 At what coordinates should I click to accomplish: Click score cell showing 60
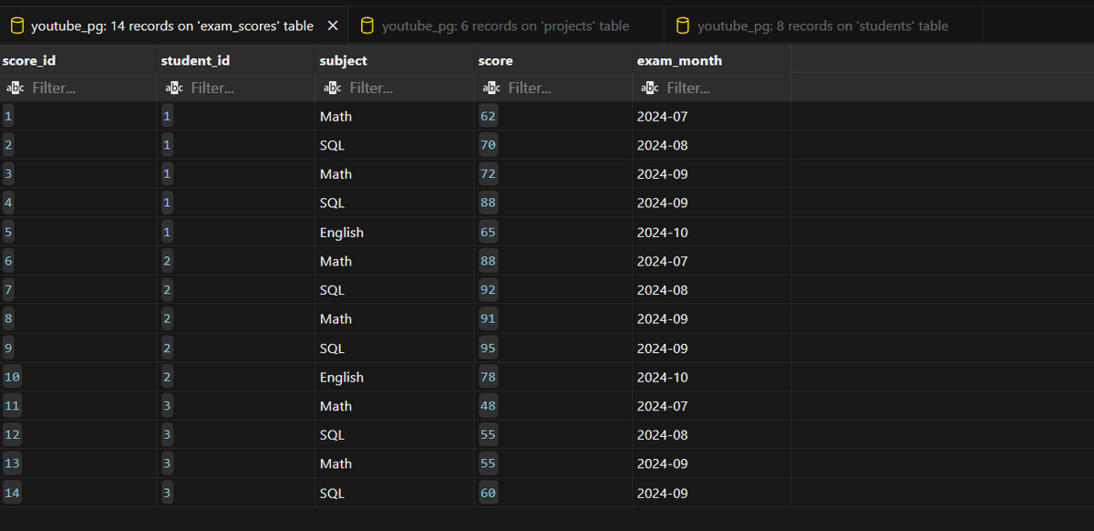553,493
